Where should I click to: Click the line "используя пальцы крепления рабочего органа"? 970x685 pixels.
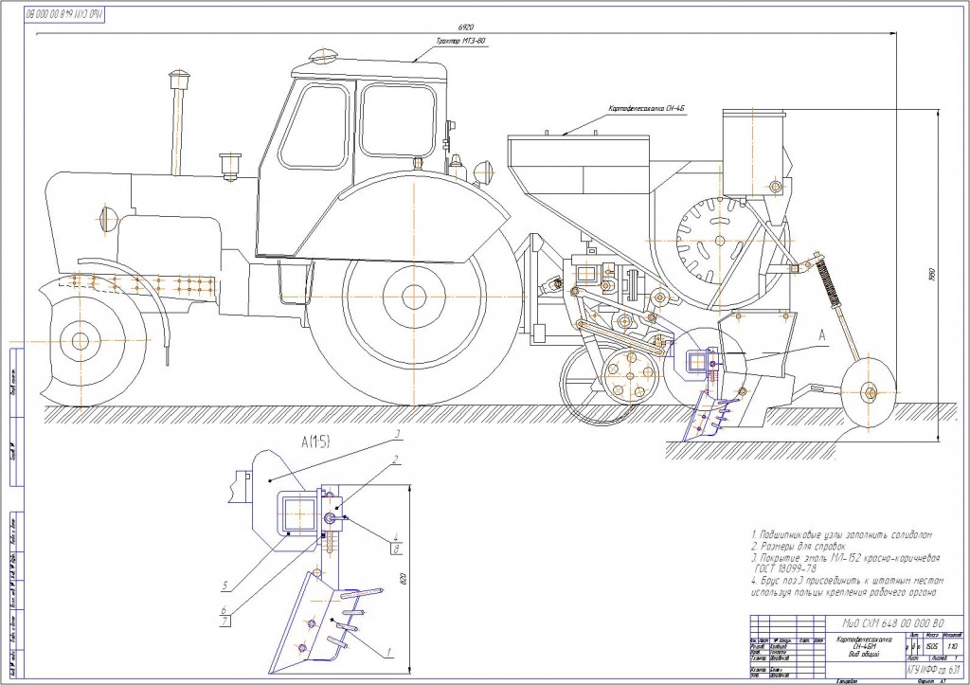pyautogui.click(x=844, y=592)
